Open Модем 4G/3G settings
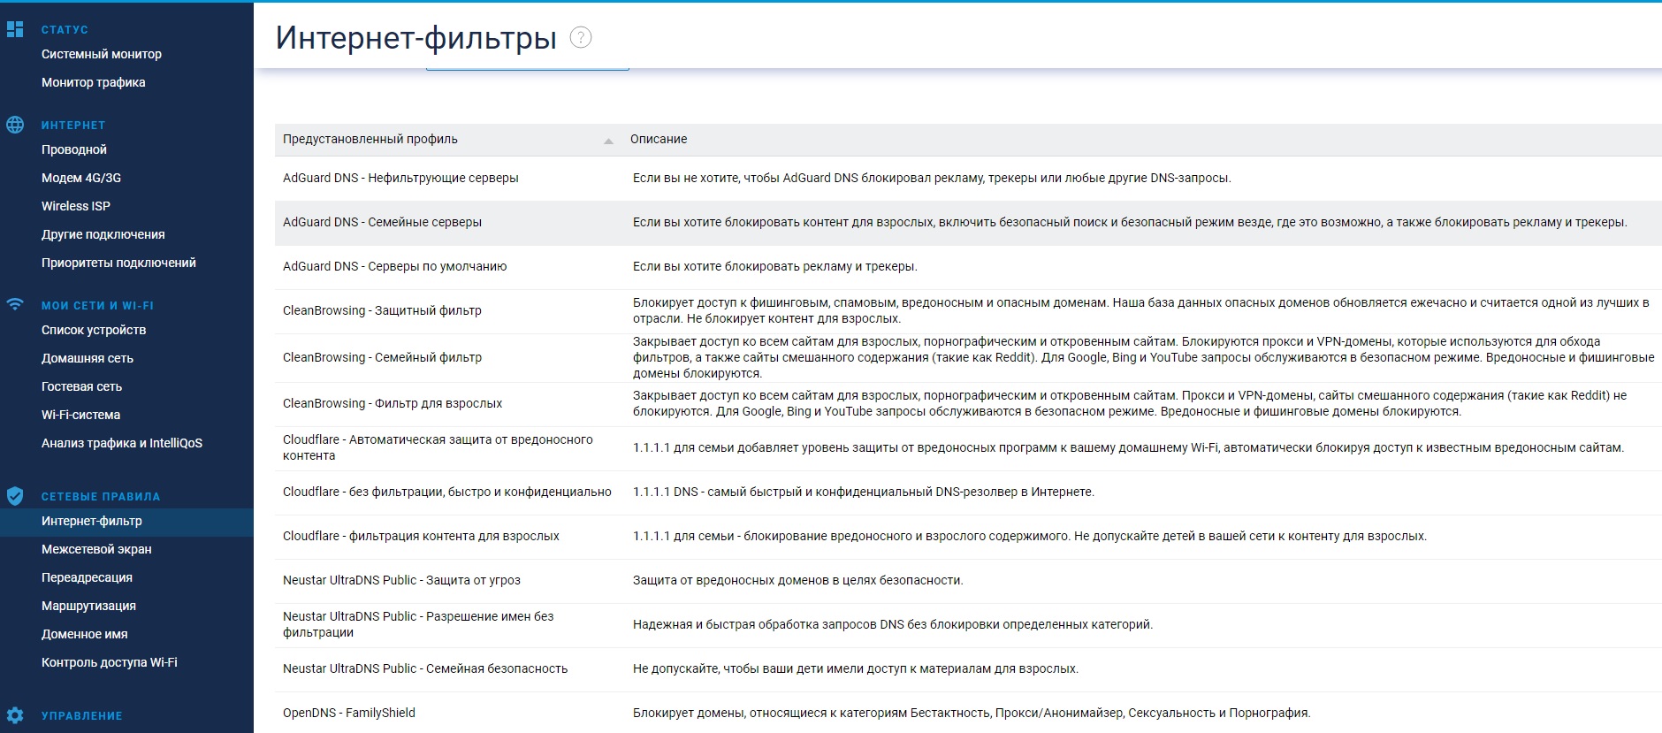 (80, 178)
